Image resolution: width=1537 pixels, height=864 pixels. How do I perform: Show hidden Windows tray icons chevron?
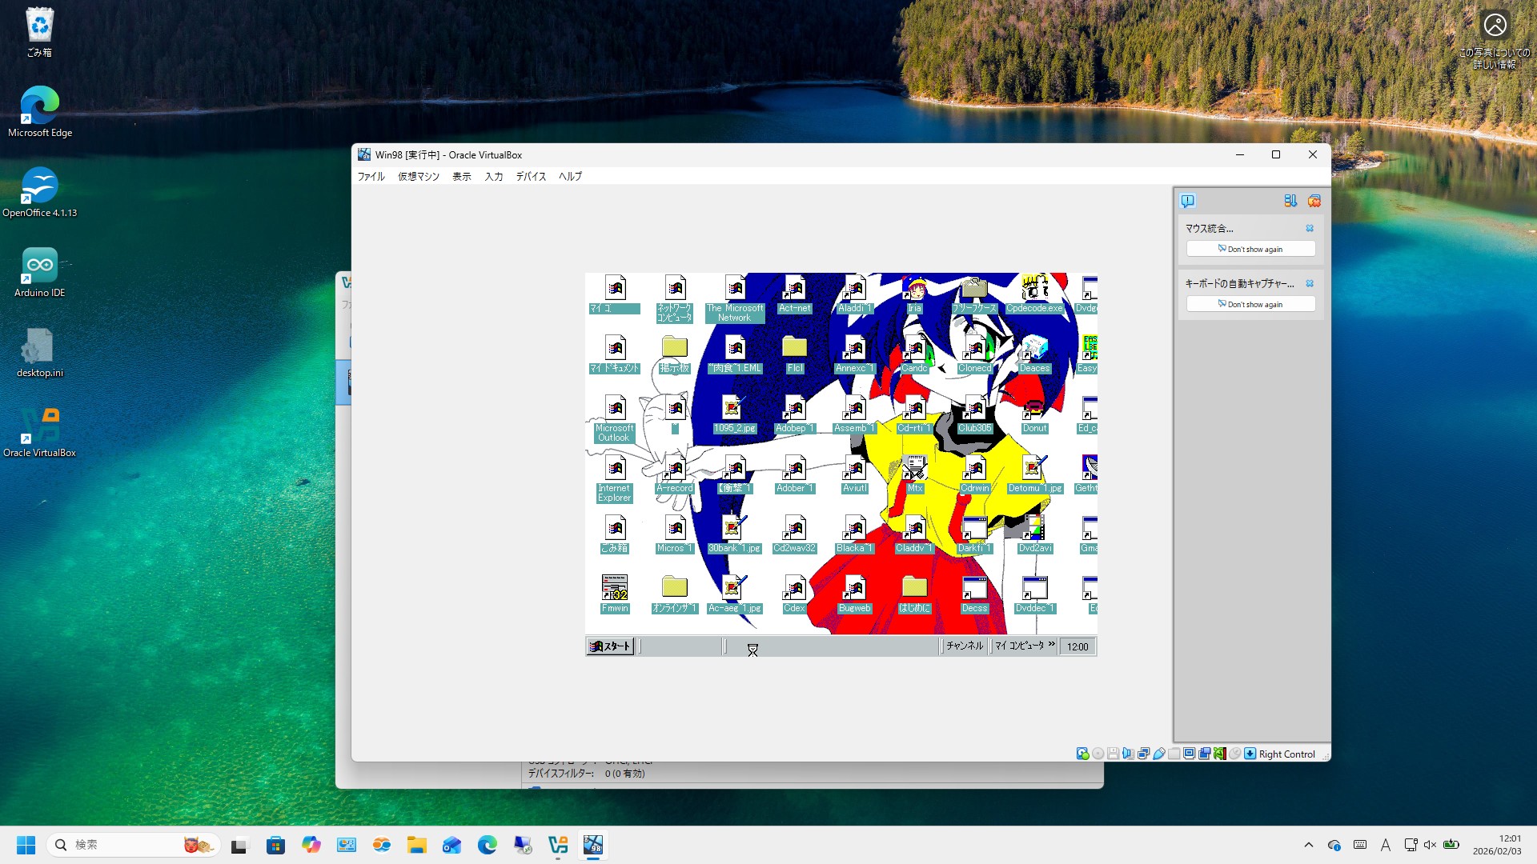[1308, 845]
